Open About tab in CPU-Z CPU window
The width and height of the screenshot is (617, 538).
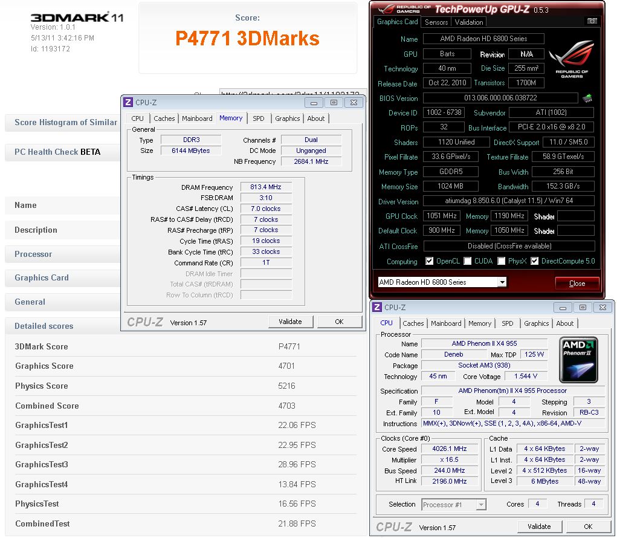564,323
